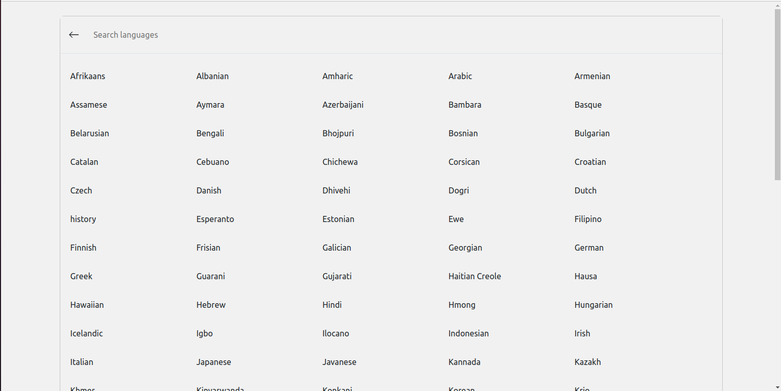The image size is (781, 391).
Task: Select Galician in the language grid
Action: (337, 248)
